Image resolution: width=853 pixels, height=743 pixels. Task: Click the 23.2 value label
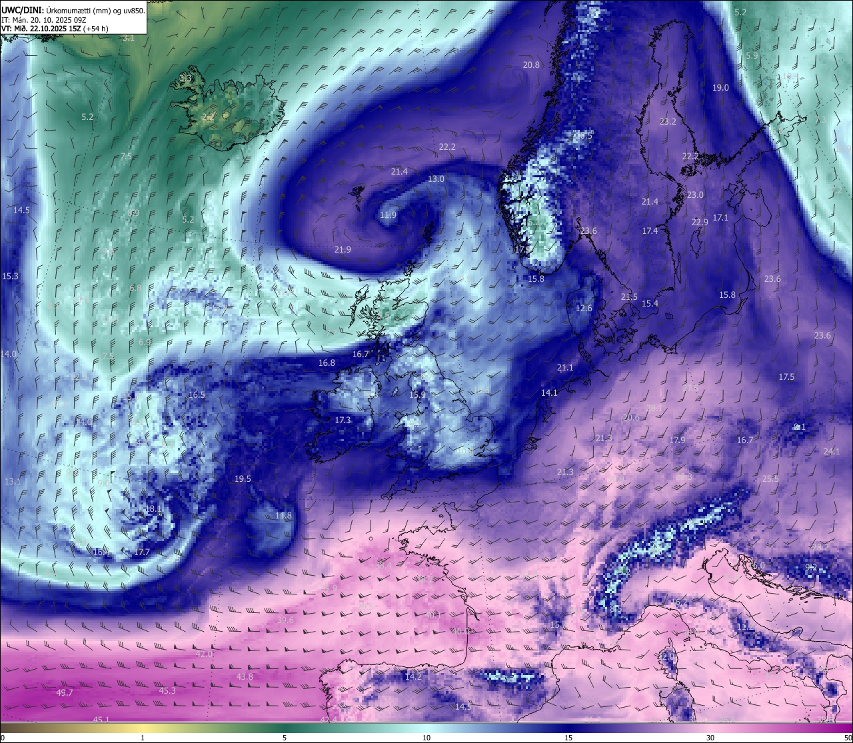click(668, 121)
